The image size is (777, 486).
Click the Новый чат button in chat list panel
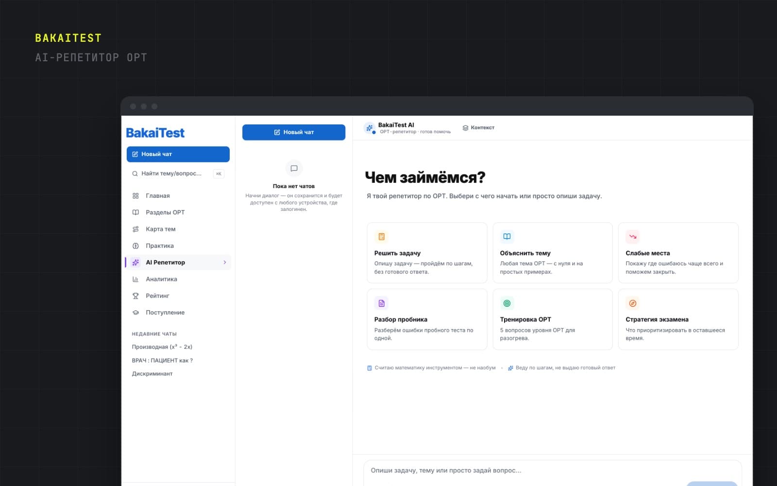294,132
